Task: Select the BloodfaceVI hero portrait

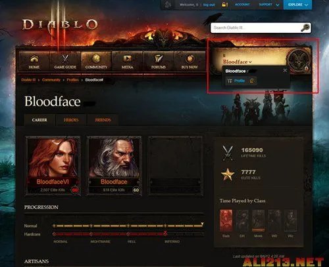Action: pyautogui.click(x=53, y=165)
